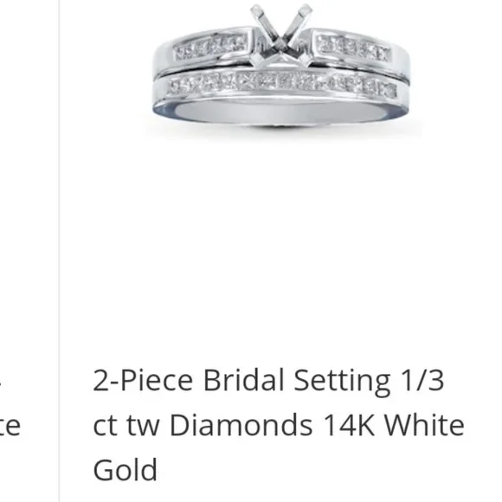
Task: Click left diamond channel of upper band
Action: pos(210,48)
